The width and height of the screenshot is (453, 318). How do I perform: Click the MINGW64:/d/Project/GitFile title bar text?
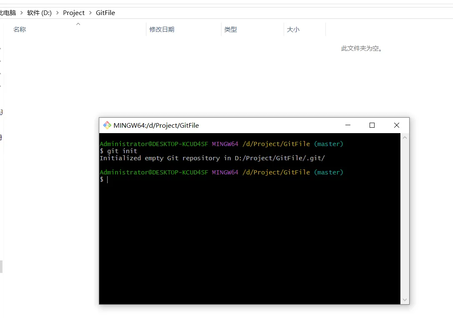(x=156, y=126)
